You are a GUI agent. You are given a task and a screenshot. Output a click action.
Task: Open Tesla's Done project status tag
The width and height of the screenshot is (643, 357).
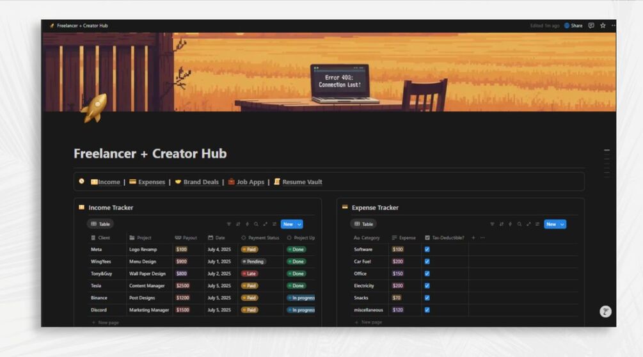(296, 286)
